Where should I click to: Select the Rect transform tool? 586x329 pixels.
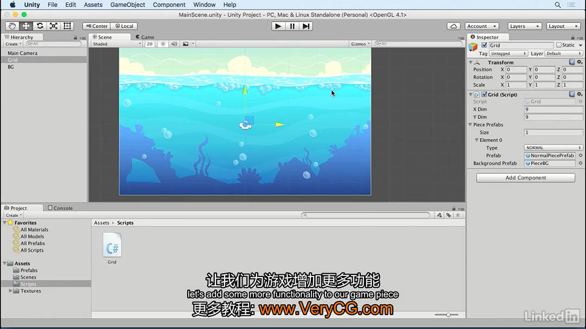(67, 26)
